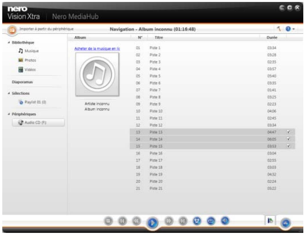The height and width of the screenshot is (234, 305).
Task: Click the Playlist 01 disc icon
Action: 21,102
